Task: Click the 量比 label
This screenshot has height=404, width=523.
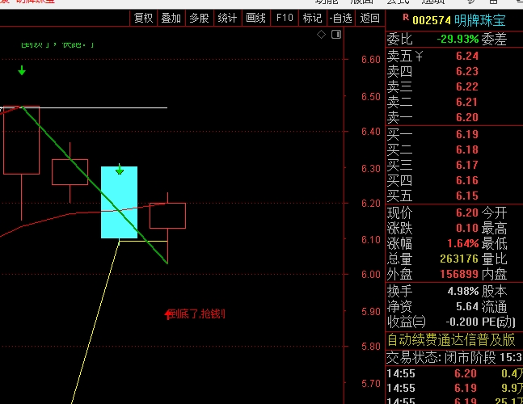Action: pyautogui.click(x=495, y=259)
